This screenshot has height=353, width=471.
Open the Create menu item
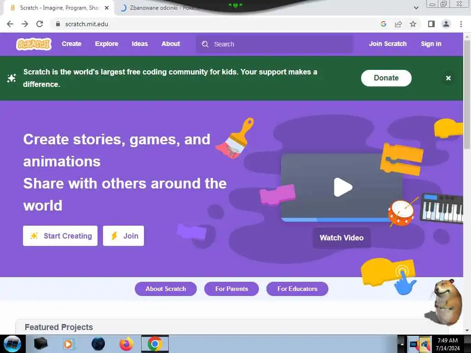71,44
